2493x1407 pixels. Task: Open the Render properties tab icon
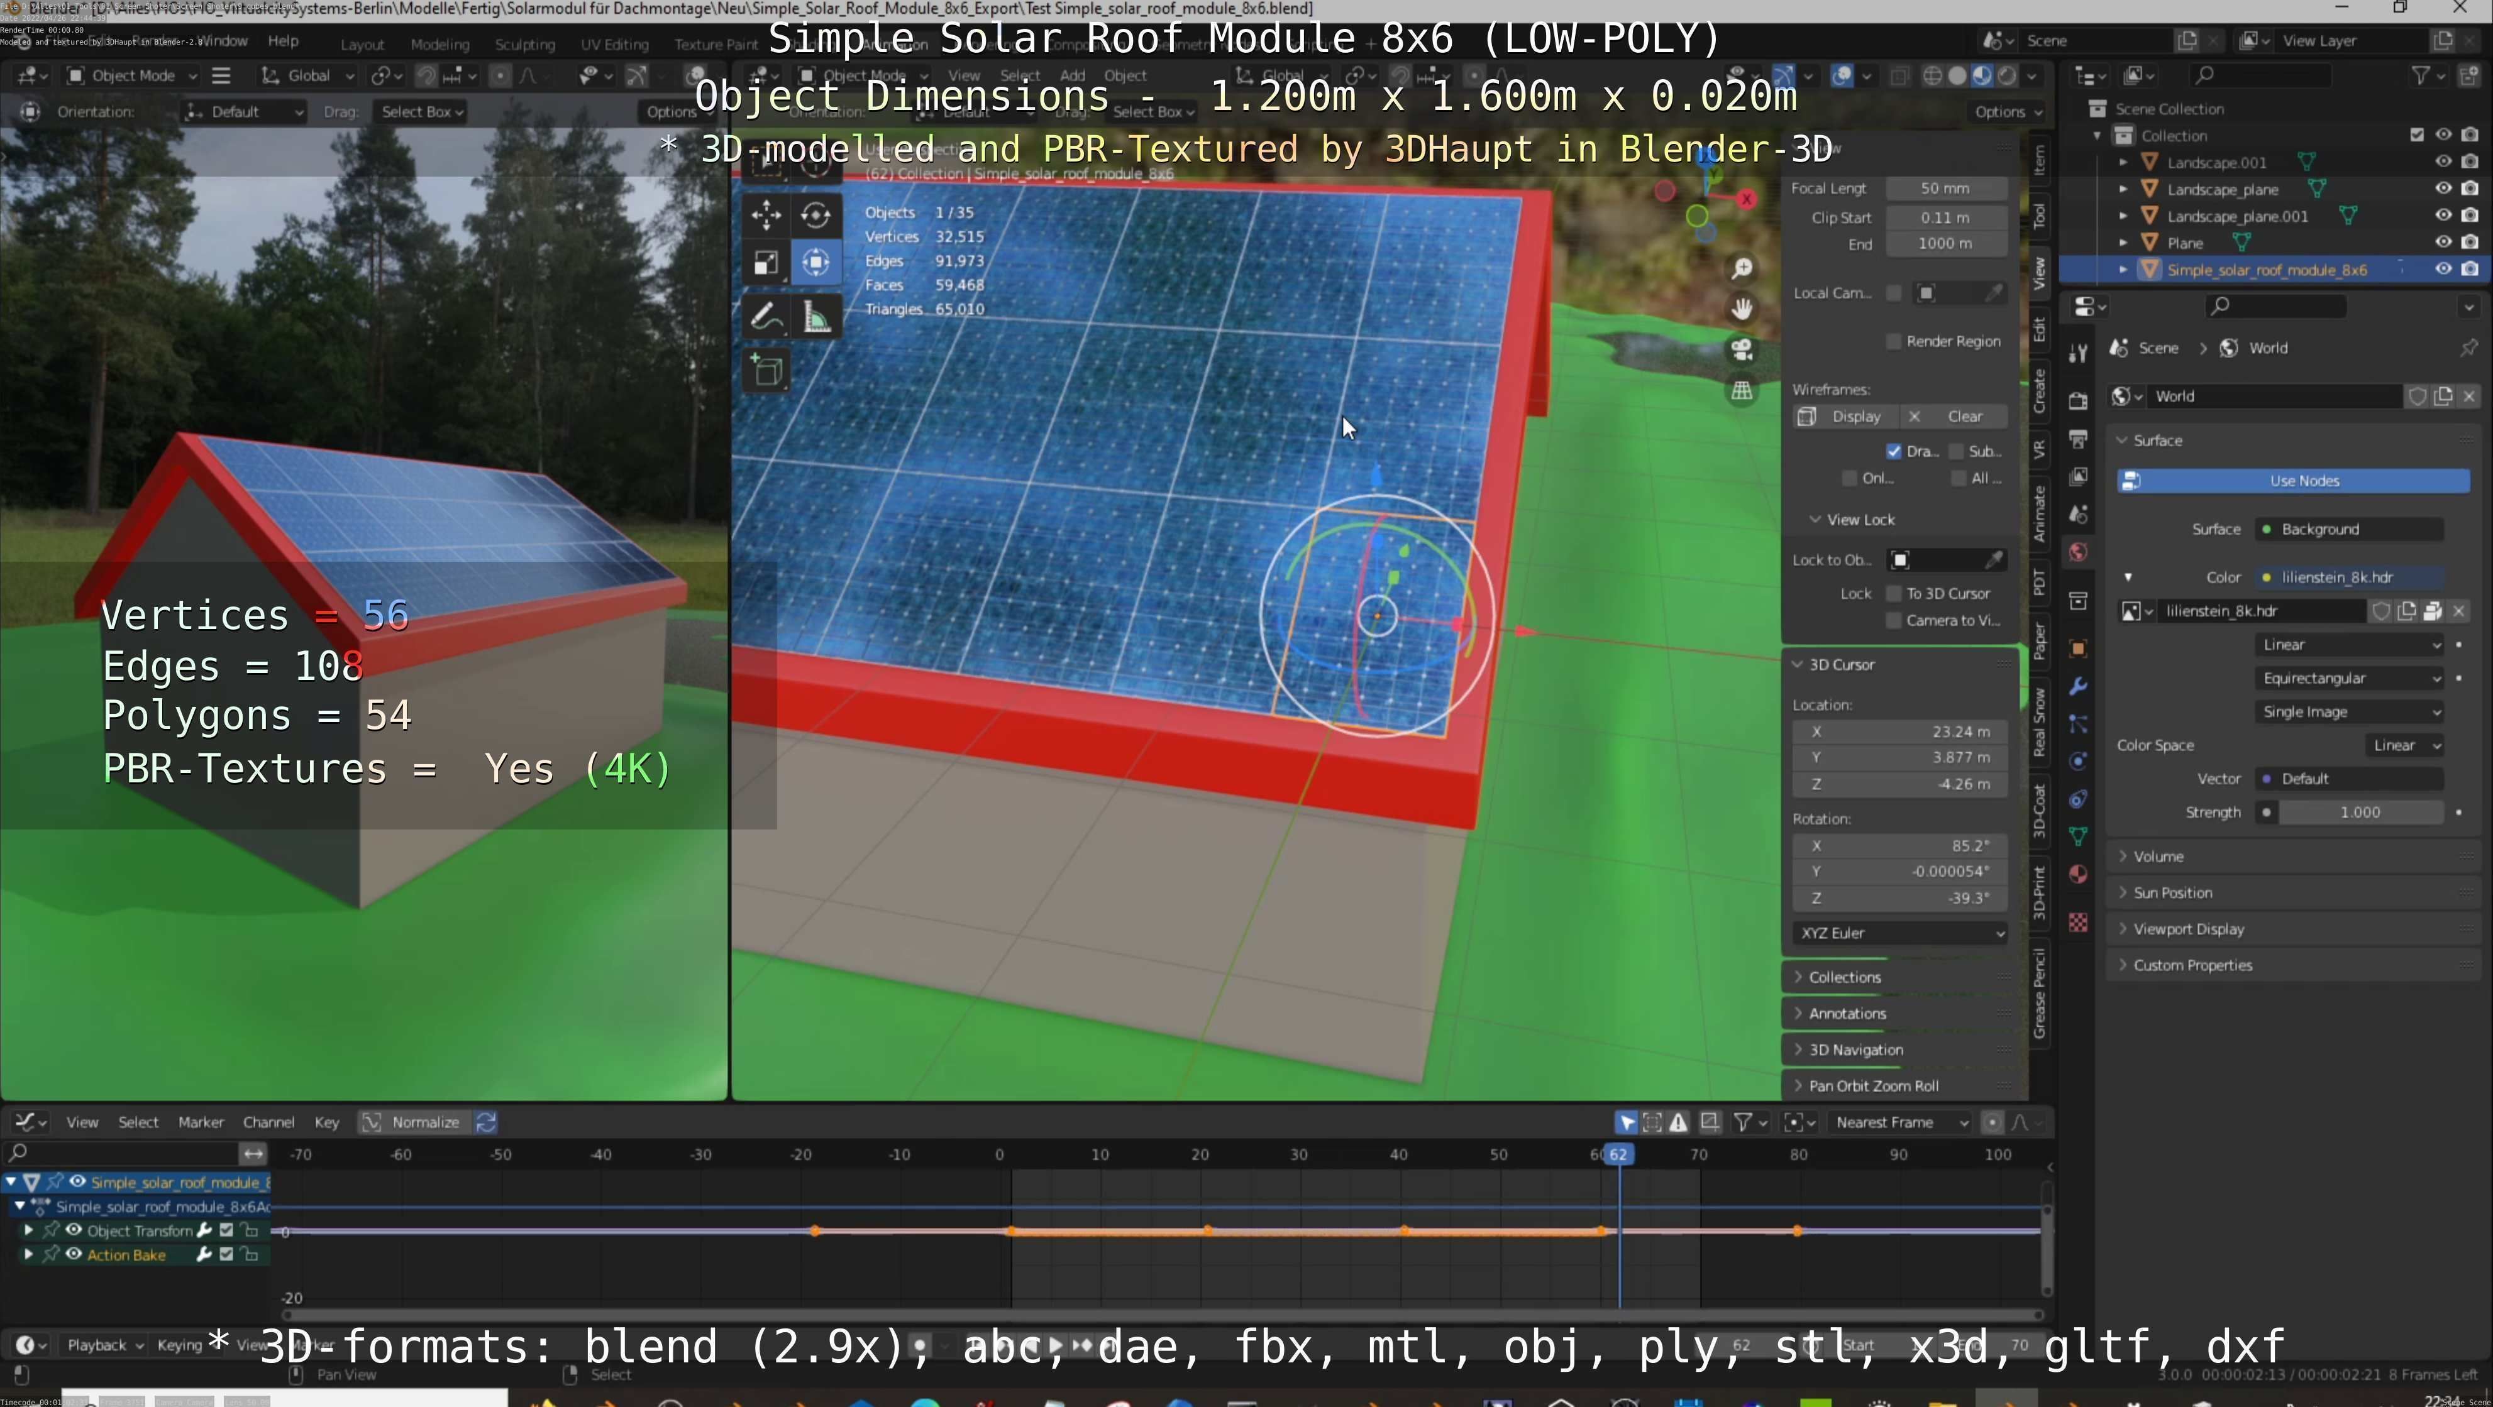click(2078, 400)
